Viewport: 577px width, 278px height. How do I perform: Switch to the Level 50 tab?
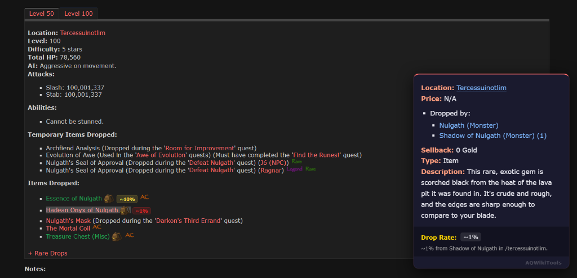42,14
